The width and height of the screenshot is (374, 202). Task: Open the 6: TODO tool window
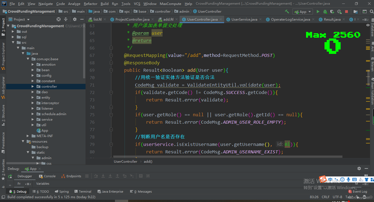[41, 192]
